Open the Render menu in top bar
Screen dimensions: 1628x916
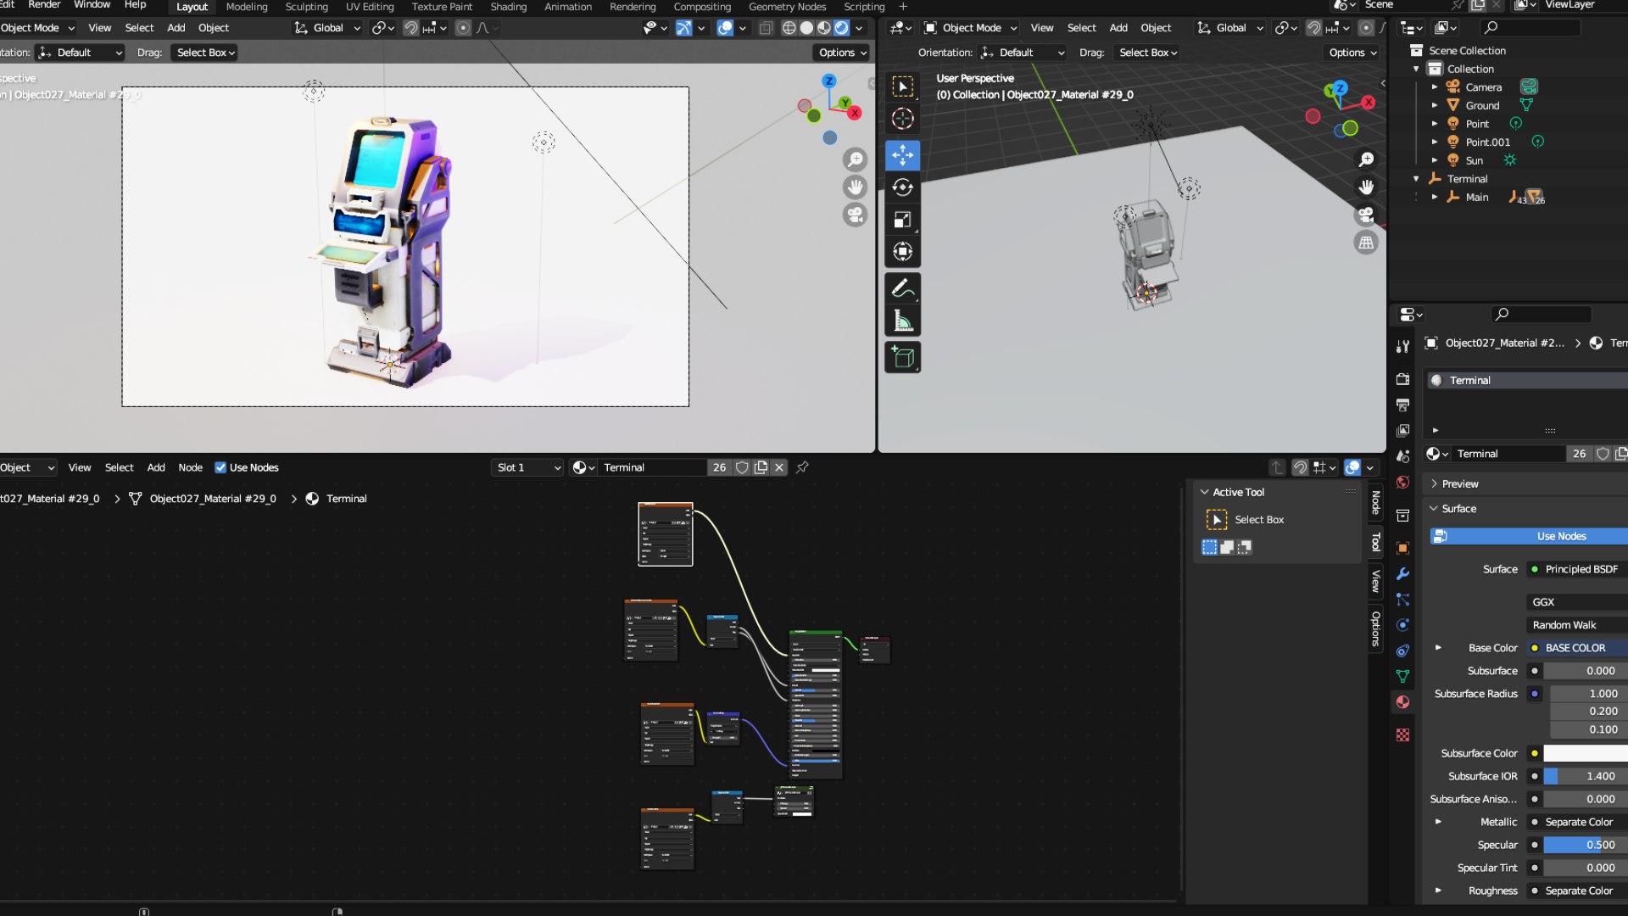tap(44, 5)
